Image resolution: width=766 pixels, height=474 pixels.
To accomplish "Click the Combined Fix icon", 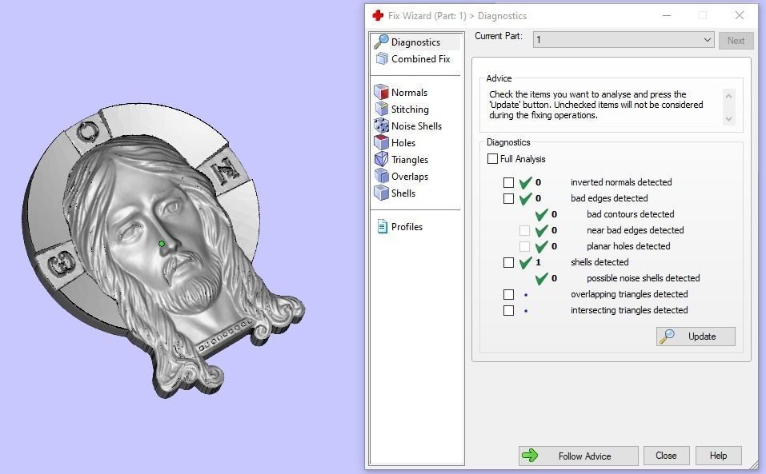I will coord(382,59).
